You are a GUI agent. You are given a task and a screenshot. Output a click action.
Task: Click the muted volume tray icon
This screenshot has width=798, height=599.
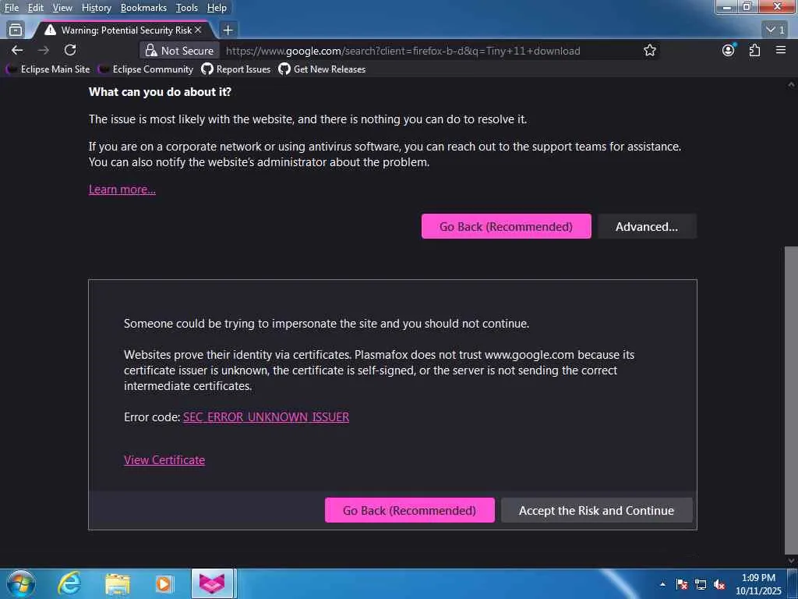719,584
